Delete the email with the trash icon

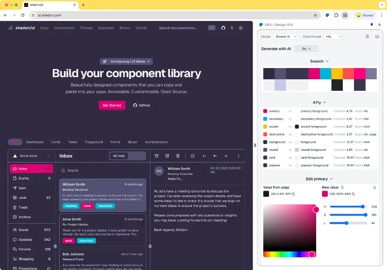[178, 156]
